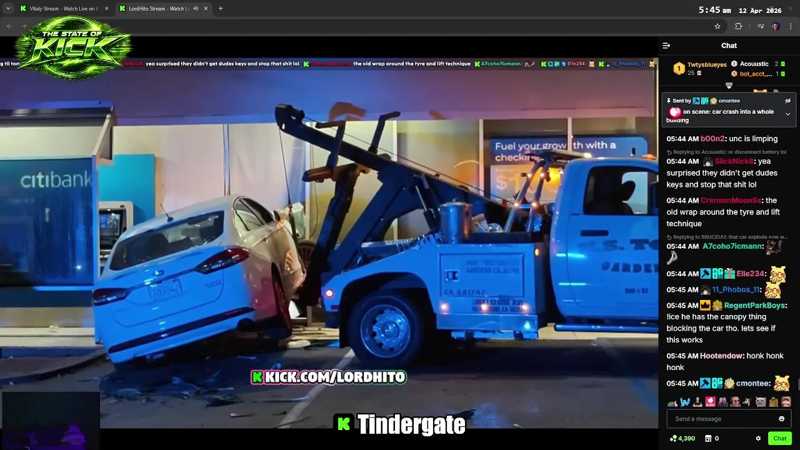Click the kick.com/LordHito overlay banner

pos(329,377)
